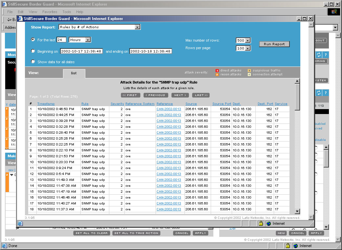Click the attack list scrollbar down arrow
Viewport: 342px width, 250px height.
click(x=297, y=211)
